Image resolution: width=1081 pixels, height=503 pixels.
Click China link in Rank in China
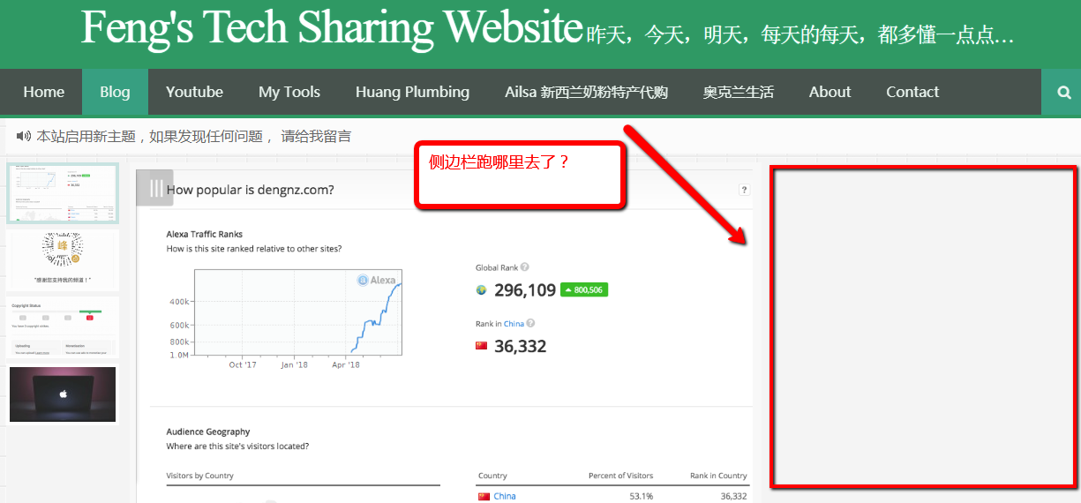point(514,324)
